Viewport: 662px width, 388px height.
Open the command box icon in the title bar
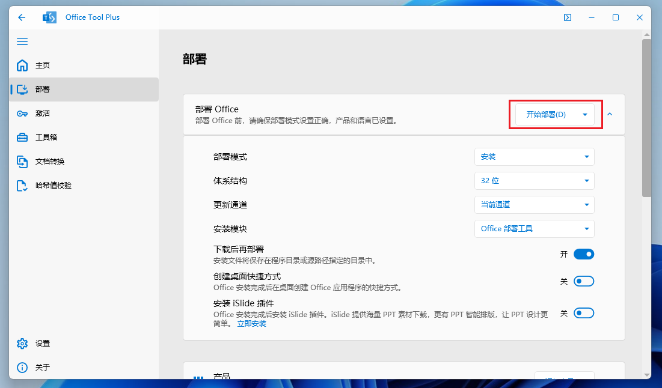[568, 17]
